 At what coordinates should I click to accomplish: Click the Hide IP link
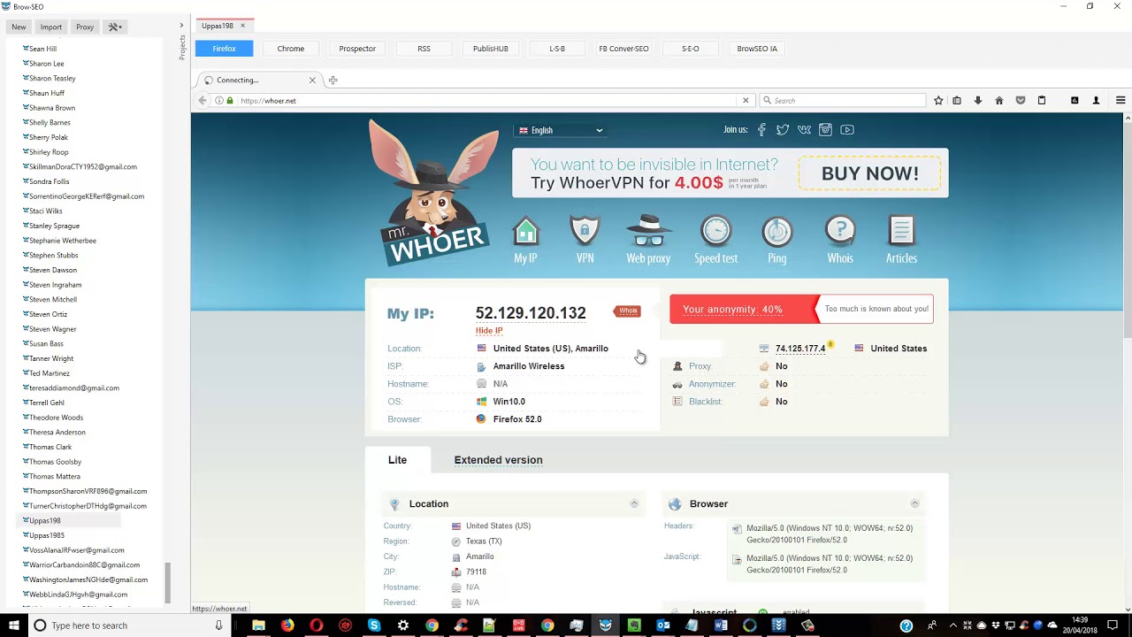489,331
